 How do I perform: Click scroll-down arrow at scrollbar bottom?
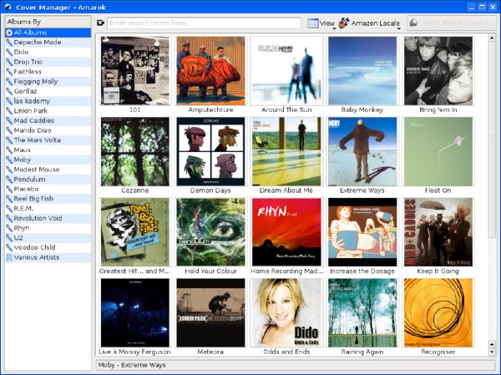[x=492, y=352]
